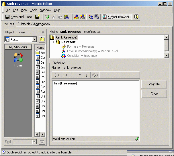Insert a minus operator with - button

[x=73, y=75]
